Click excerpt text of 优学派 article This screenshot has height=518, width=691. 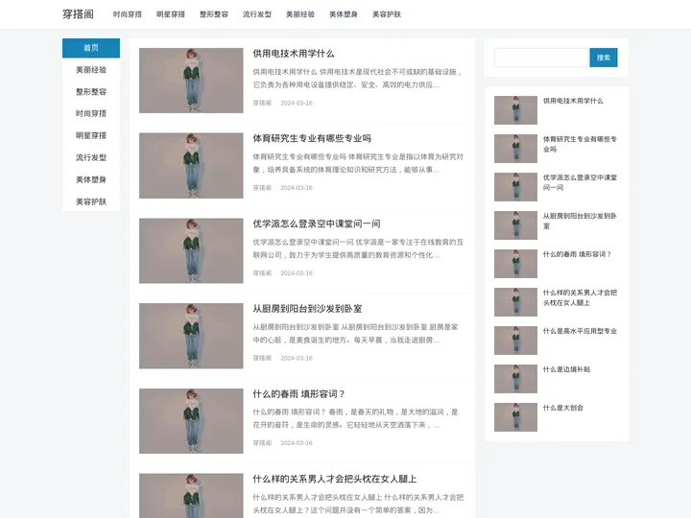coord(358,248)
